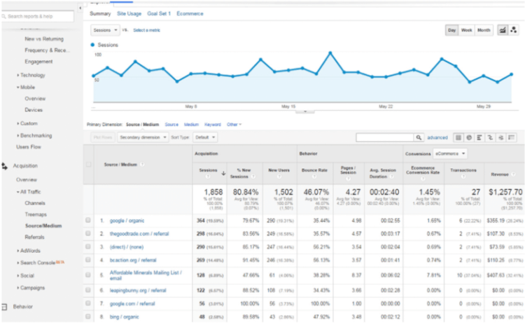
Task: Collapse the sidebar with arrow icon
Action: 80,8
